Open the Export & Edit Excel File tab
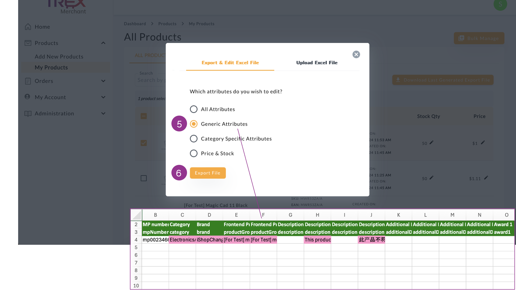This screenshot has width=516, height=291. (x=230, y=63)
